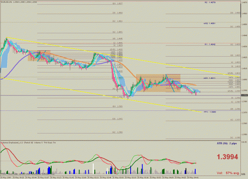The height and width of the screenshot is (179, 248).
Task: Click the ATR (14): 2 pips readout
Action: [x=227, y=143]
